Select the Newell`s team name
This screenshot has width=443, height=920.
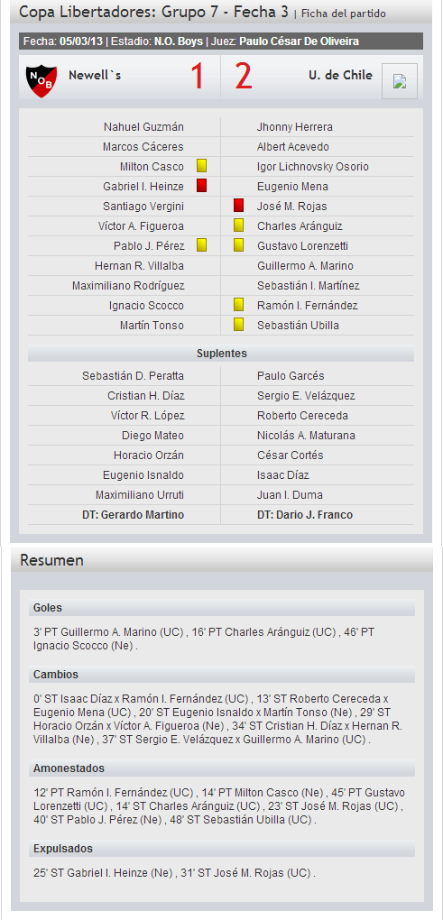pos(95,75)
